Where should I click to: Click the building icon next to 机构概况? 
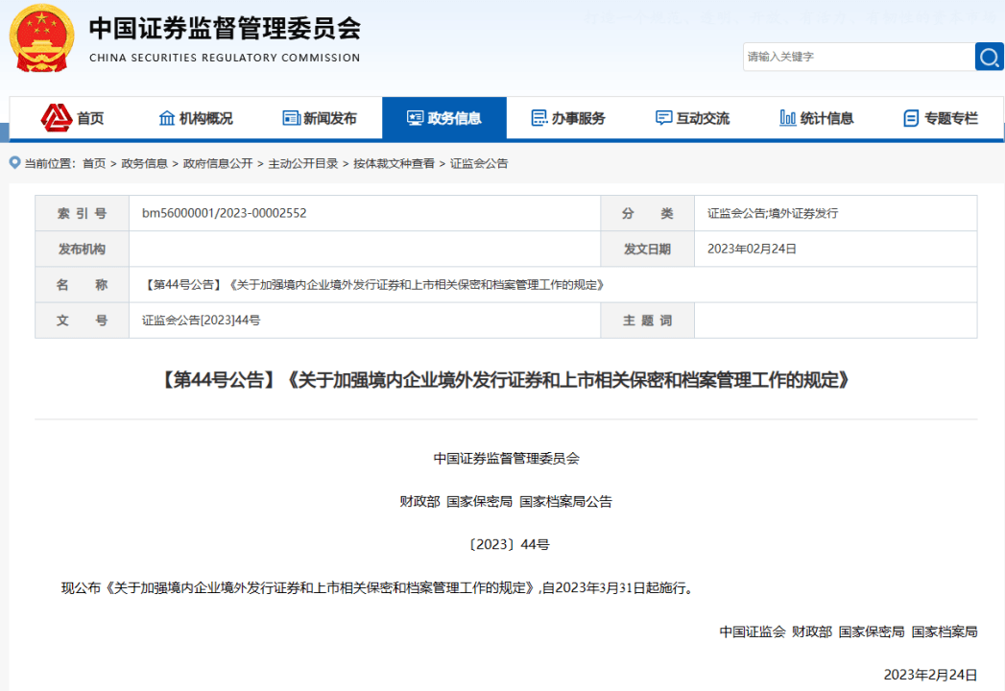(x=167, y=118)
